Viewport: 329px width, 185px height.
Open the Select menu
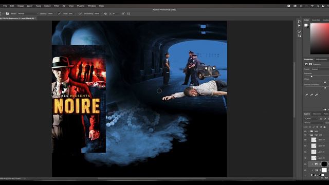tap(47, 6)
